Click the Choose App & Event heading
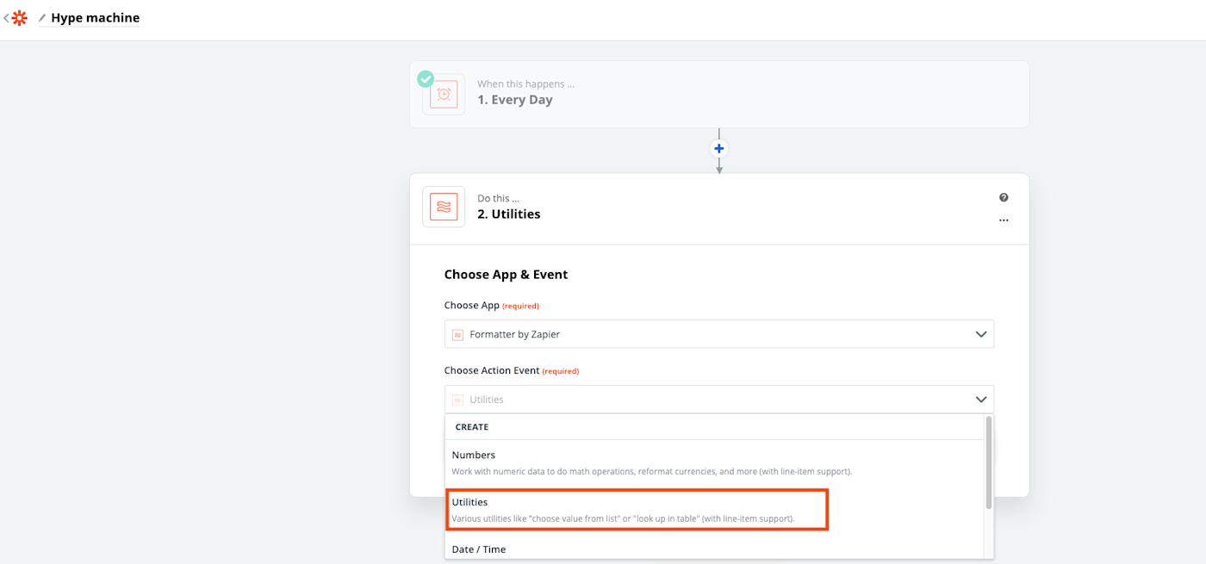The width and height of the screenshot is (1206, 564). click(x=506, y=275)
